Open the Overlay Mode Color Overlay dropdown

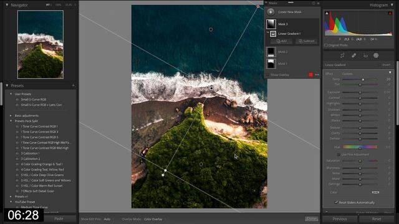(x=153, y=219)
